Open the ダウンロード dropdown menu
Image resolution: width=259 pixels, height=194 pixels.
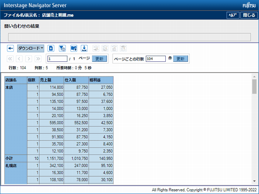coord(31,48)
